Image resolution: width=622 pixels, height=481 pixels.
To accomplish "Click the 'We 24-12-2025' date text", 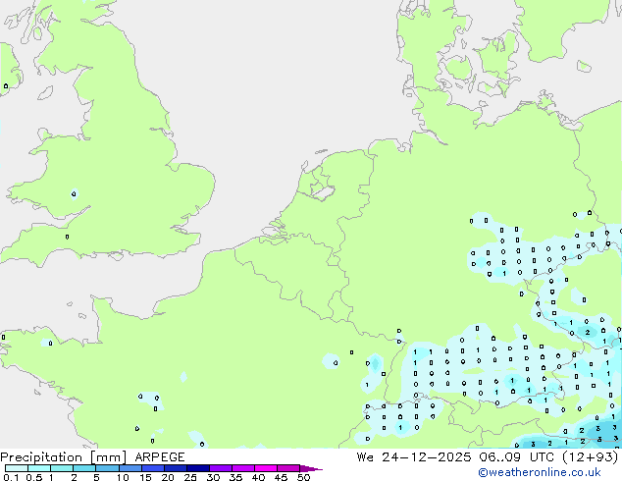I will (414, 457).
